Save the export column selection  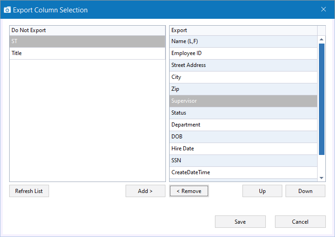[x=240, y=221]
